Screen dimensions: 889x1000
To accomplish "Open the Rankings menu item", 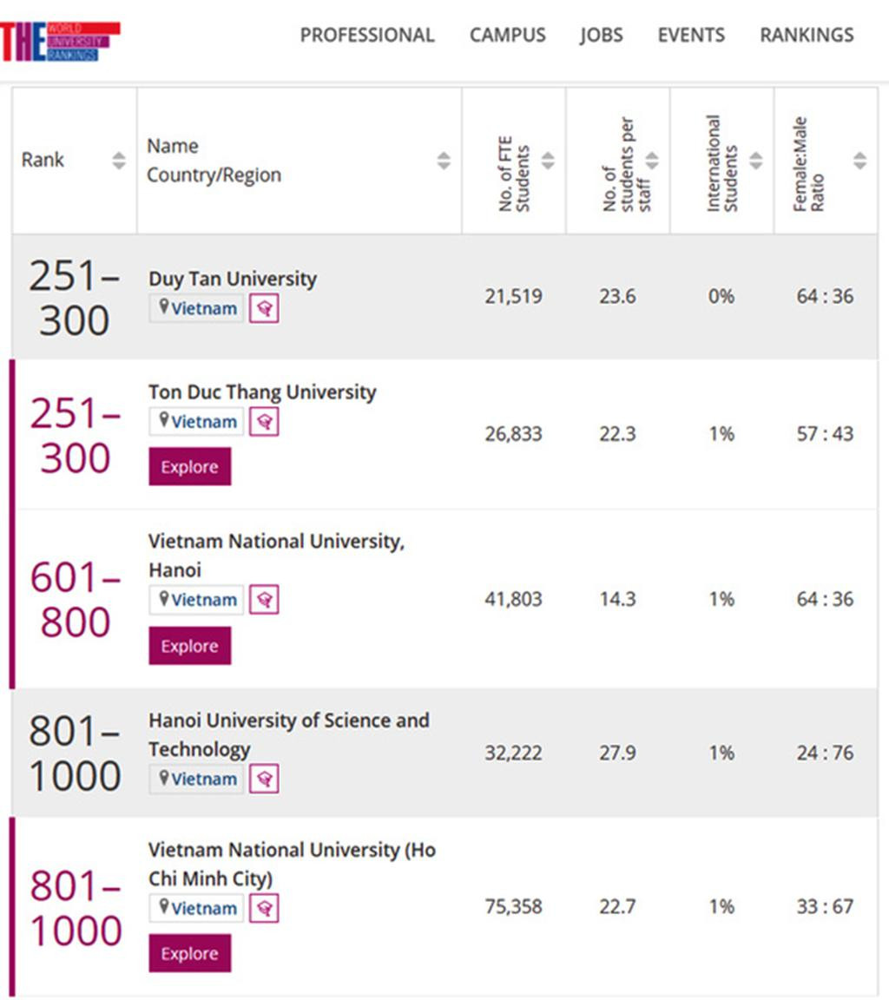I will [807, 35].
